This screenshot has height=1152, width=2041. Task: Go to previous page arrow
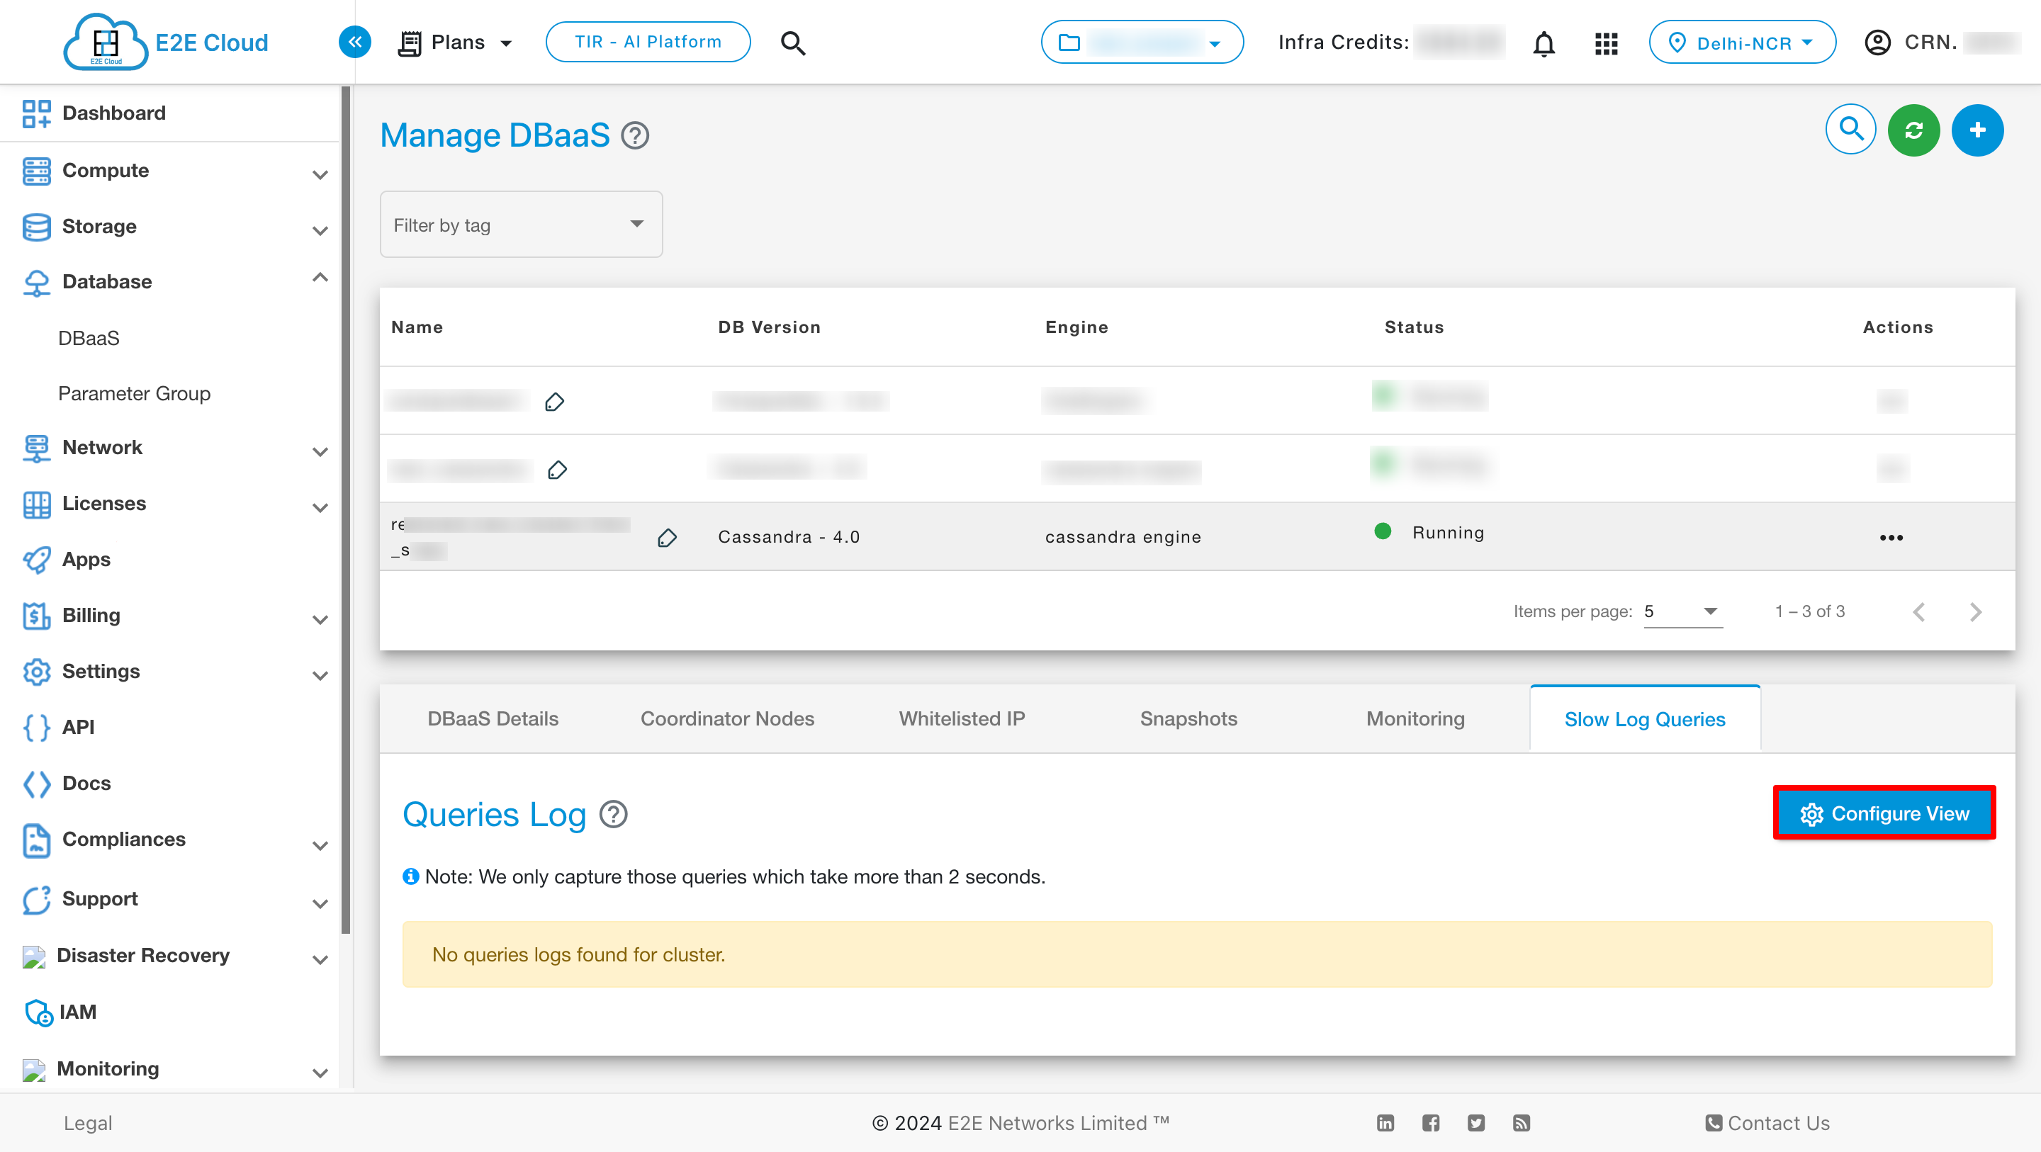[1918, 611]
